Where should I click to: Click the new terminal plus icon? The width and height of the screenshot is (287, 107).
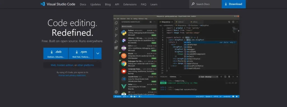coord(221,77)
